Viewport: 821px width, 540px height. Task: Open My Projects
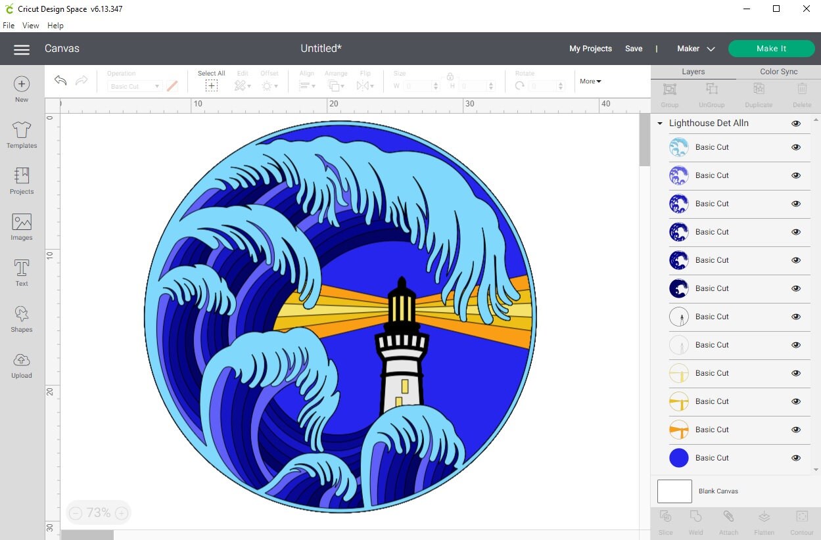coord(590,48)
